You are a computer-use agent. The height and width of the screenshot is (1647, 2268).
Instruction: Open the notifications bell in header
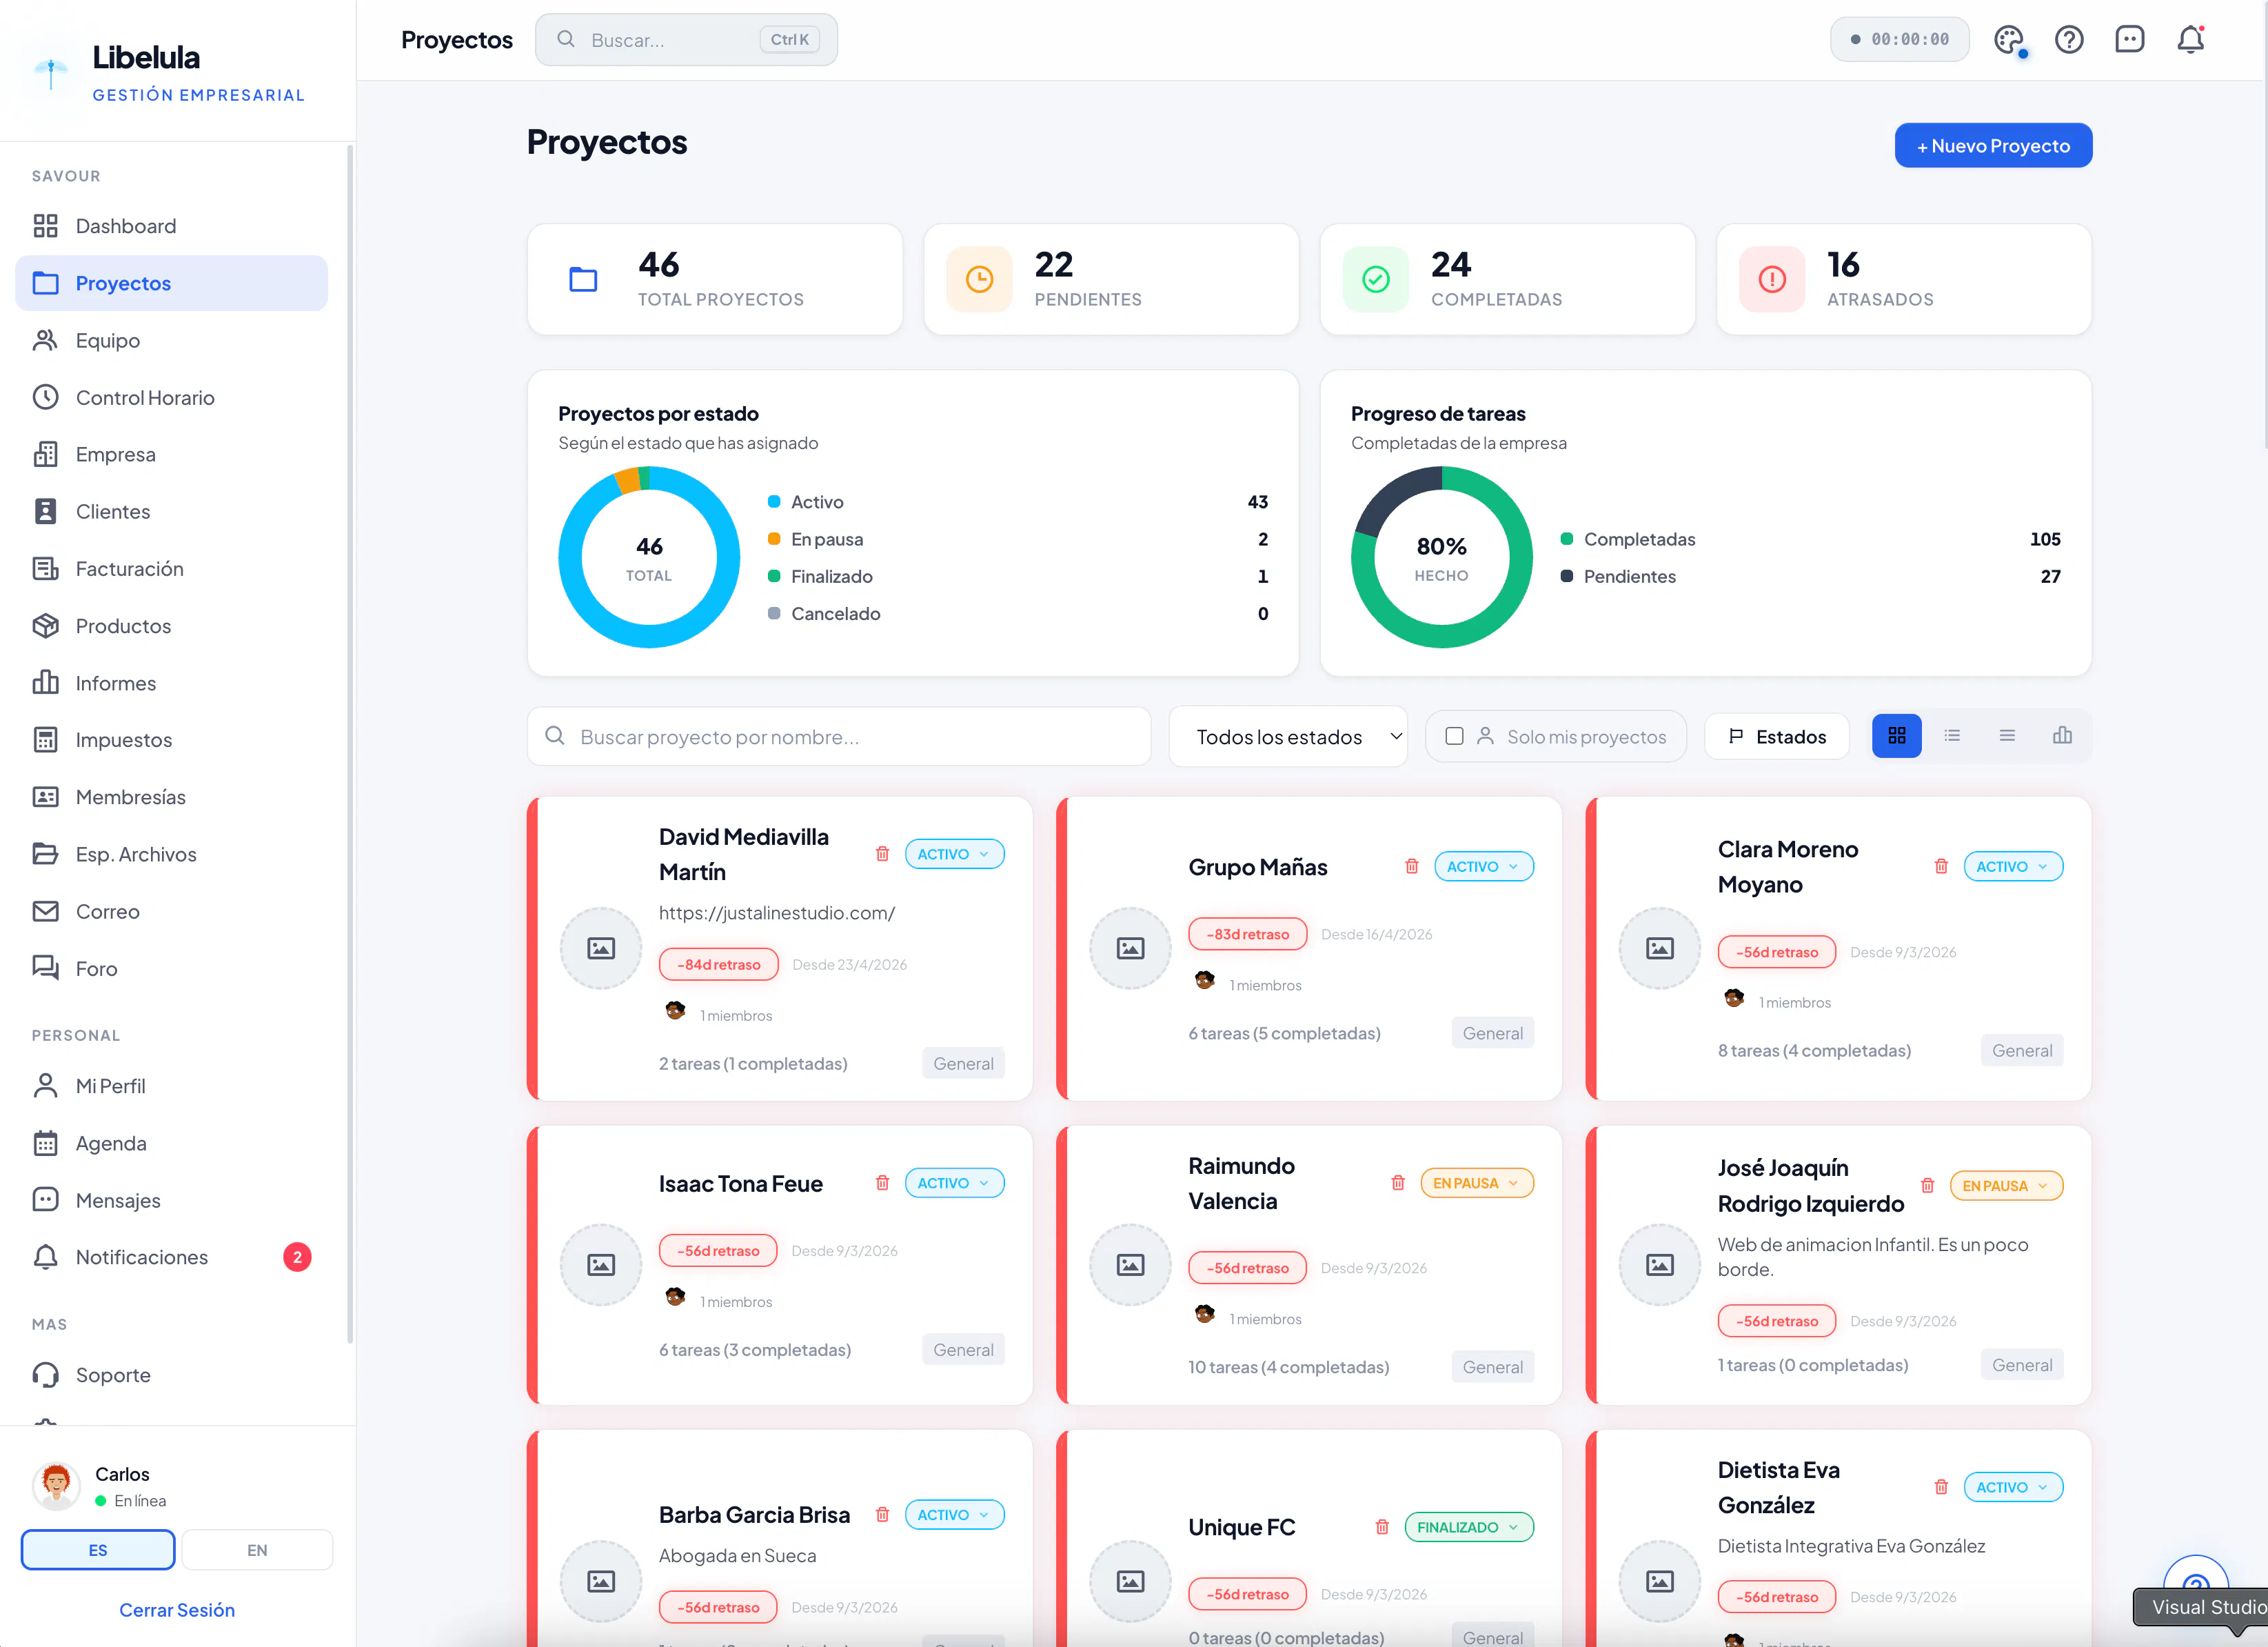[x=2190, y=40]
